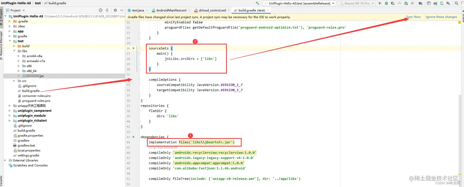Collapse the libs folder arrow
Image resolution: width=464 pixels, height=187 pixels.
14,51
